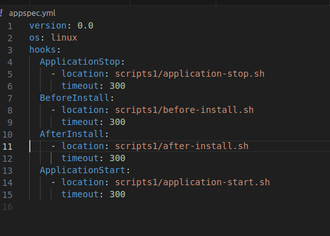Image resolution: width=330 pixels, height=236 pixels.
Task: Click the timeout value 300 on line 6
Action: pos(117,86)
